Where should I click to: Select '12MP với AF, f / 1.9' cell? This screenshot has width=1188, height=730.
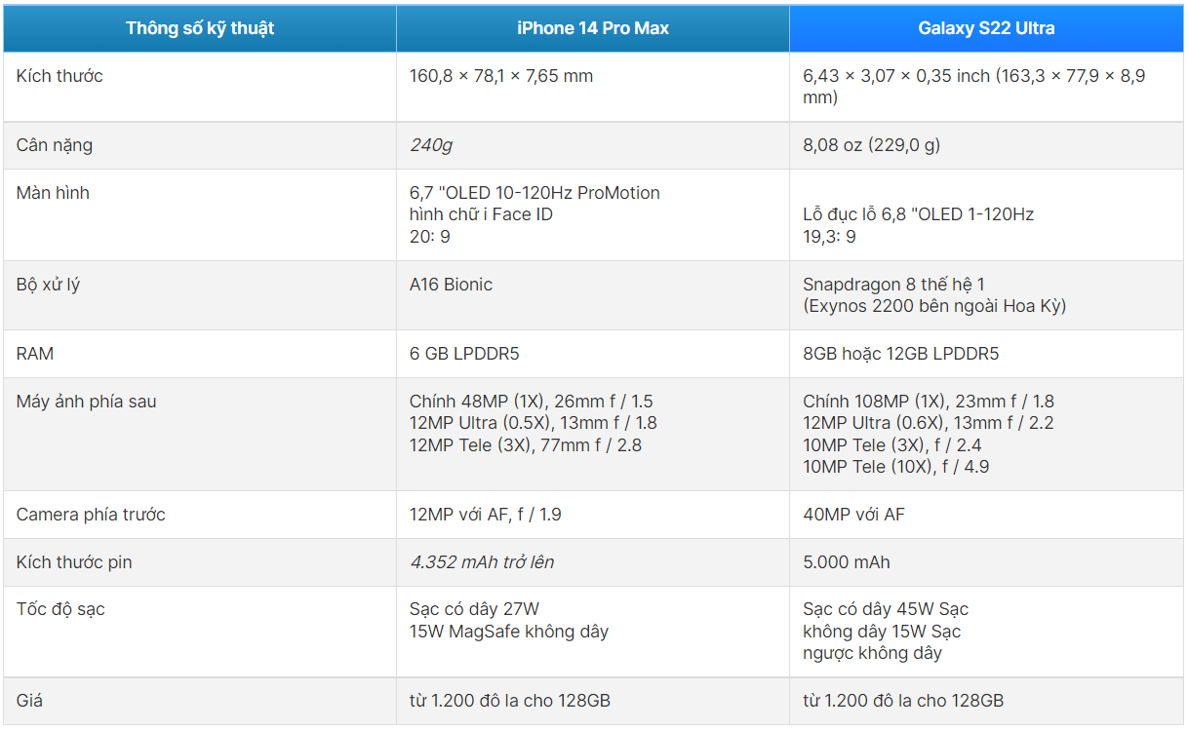coord(593,515)
